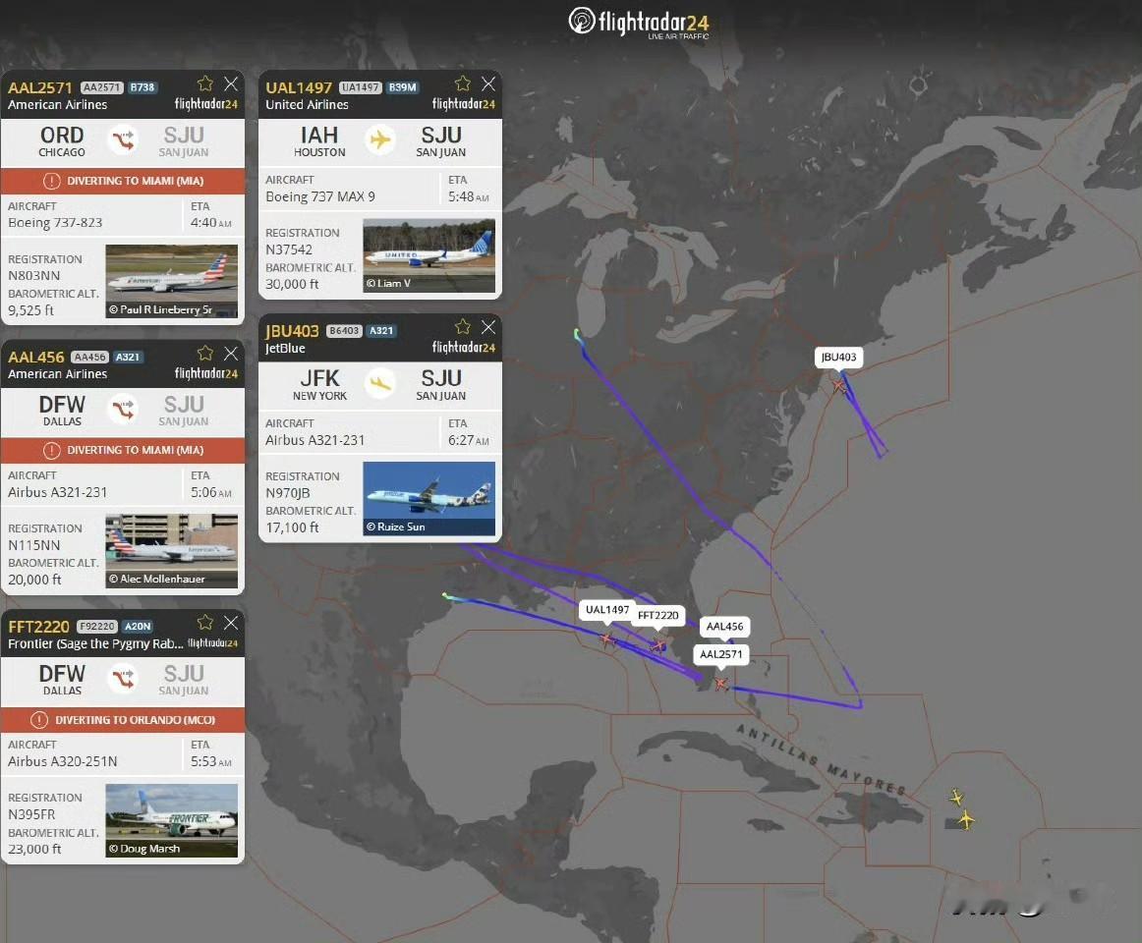Select lower yellow aircraft near Puerto Rico
The image size is (1142, 943).
(966, 819)
